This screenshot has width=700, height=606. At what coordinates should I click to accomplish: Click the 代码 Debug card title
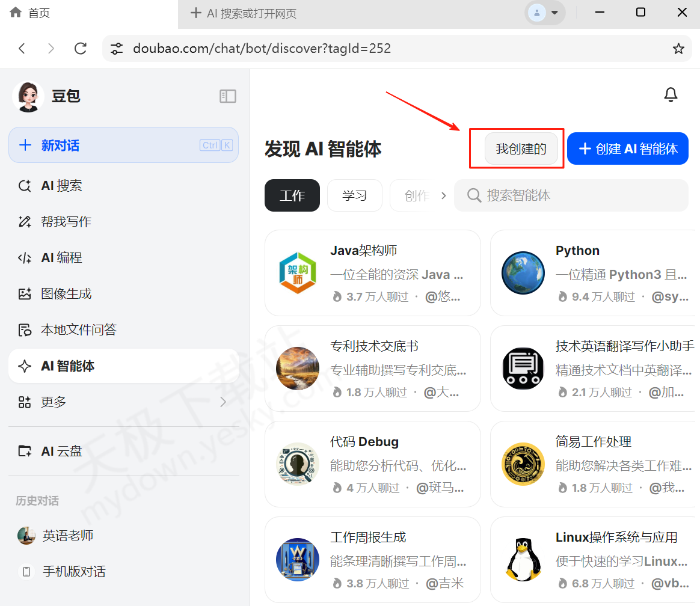point(364,441)
